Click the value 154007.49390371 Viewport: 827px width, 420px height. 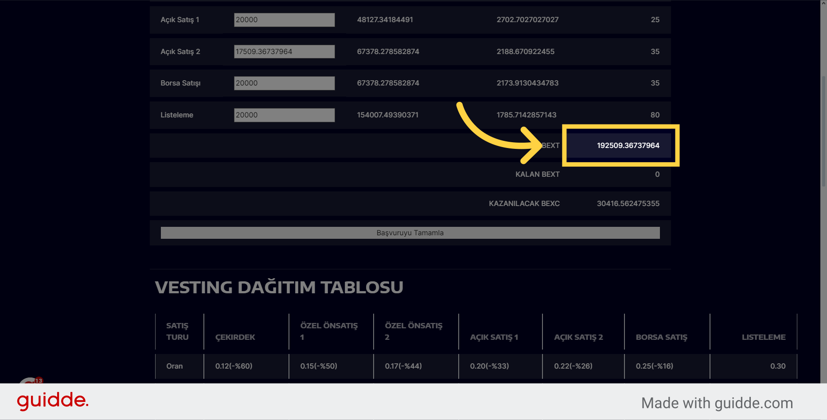(387, 115)
